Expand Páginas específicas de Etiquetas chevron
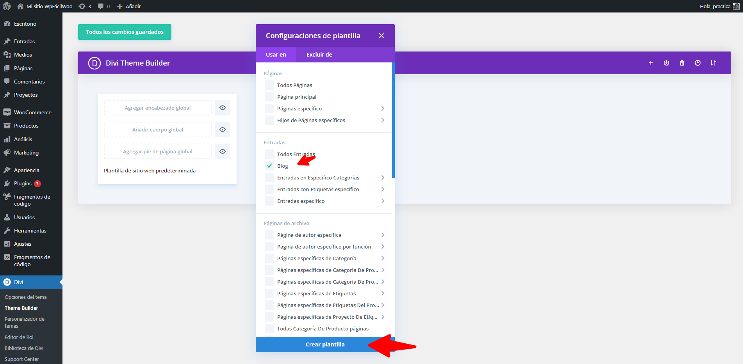 383,293
